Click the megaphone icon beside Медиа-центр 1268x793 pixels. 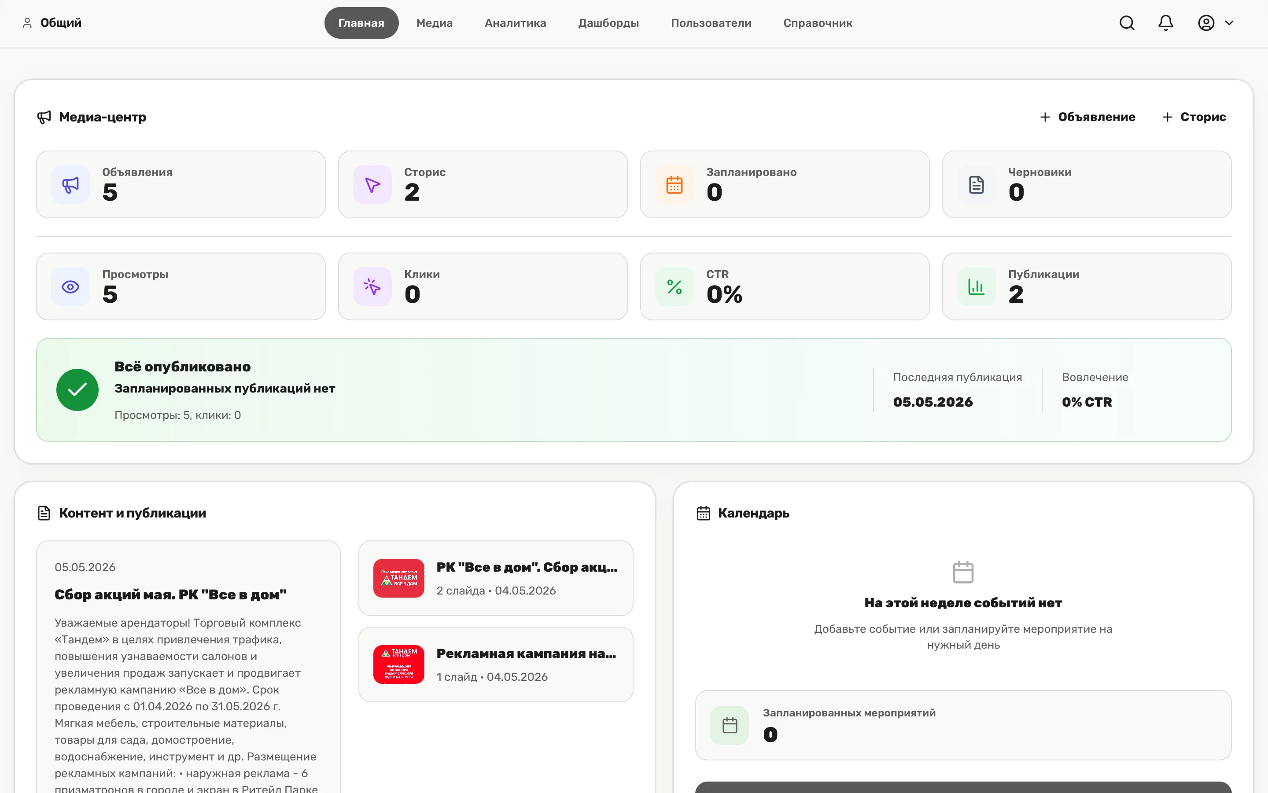(44, 117)
